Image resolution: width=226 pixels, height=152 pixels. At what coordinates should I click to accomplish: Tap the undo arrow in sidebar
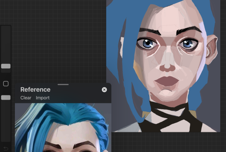coord(6,148)
